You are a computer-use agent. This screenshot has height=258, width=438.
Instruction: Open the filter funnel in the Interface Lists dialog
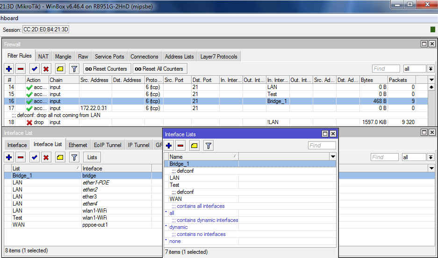pos(208,146)
